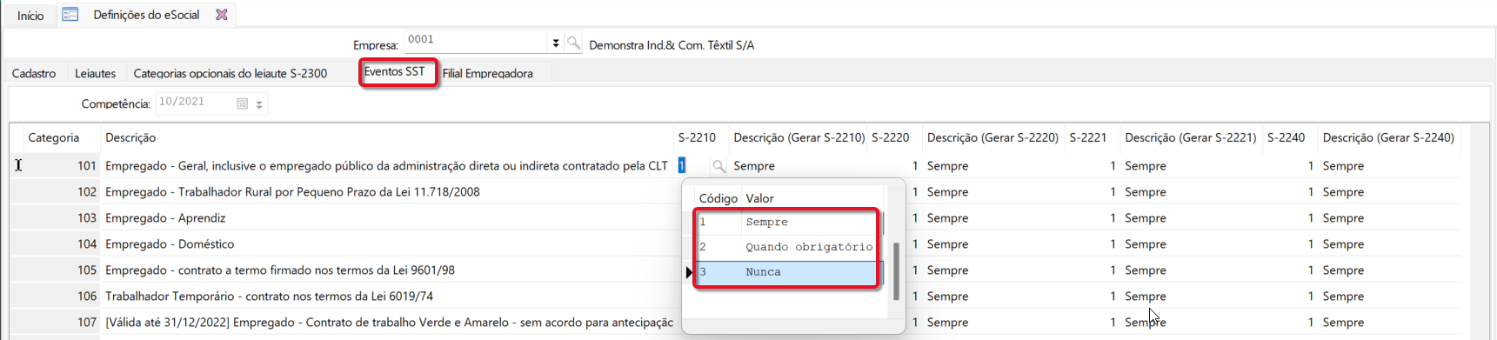The image size is (1497, 340).
Task: Open the Leiautes tab
Action: [95, 73]
